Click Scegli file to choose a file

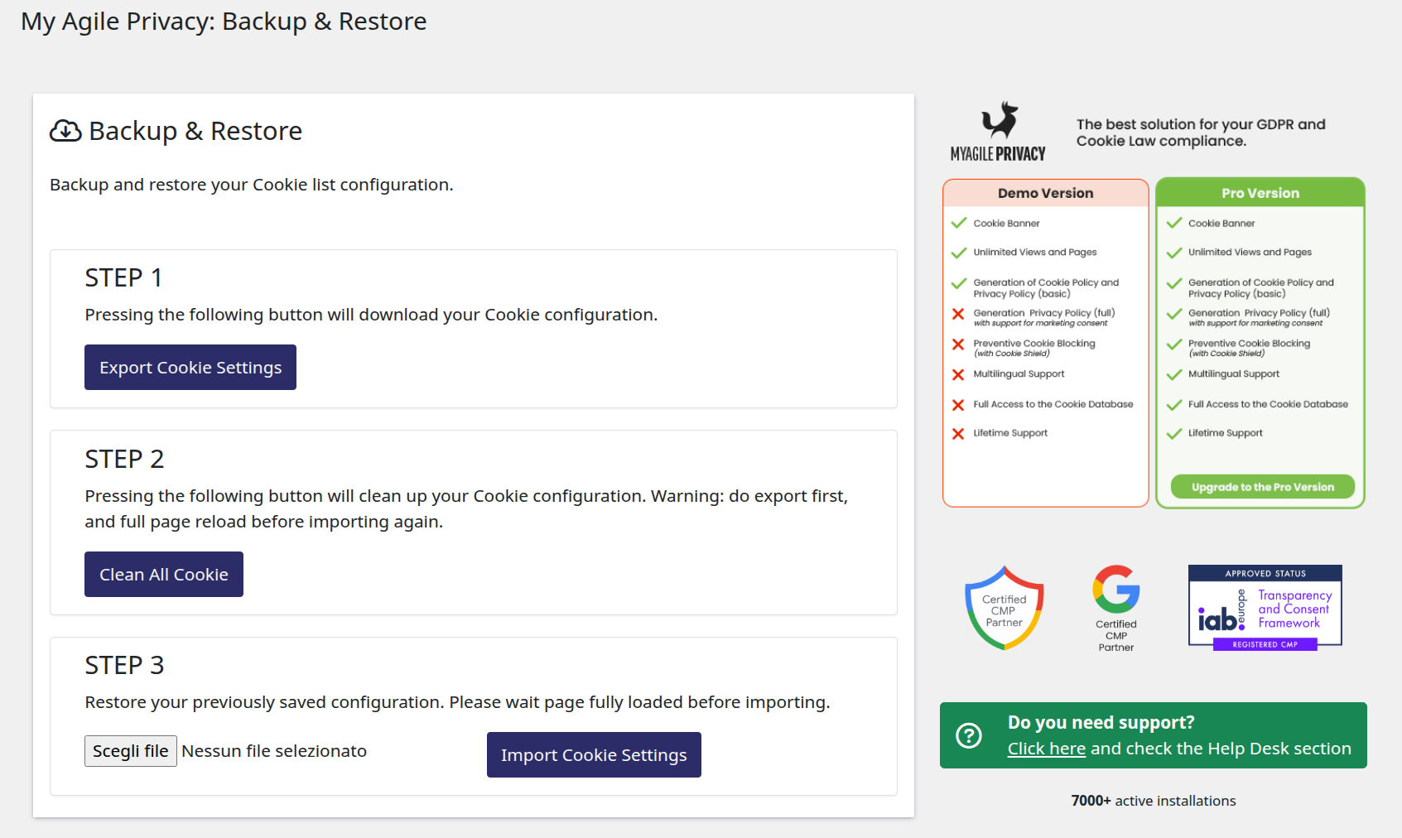[x=130, y=750]
